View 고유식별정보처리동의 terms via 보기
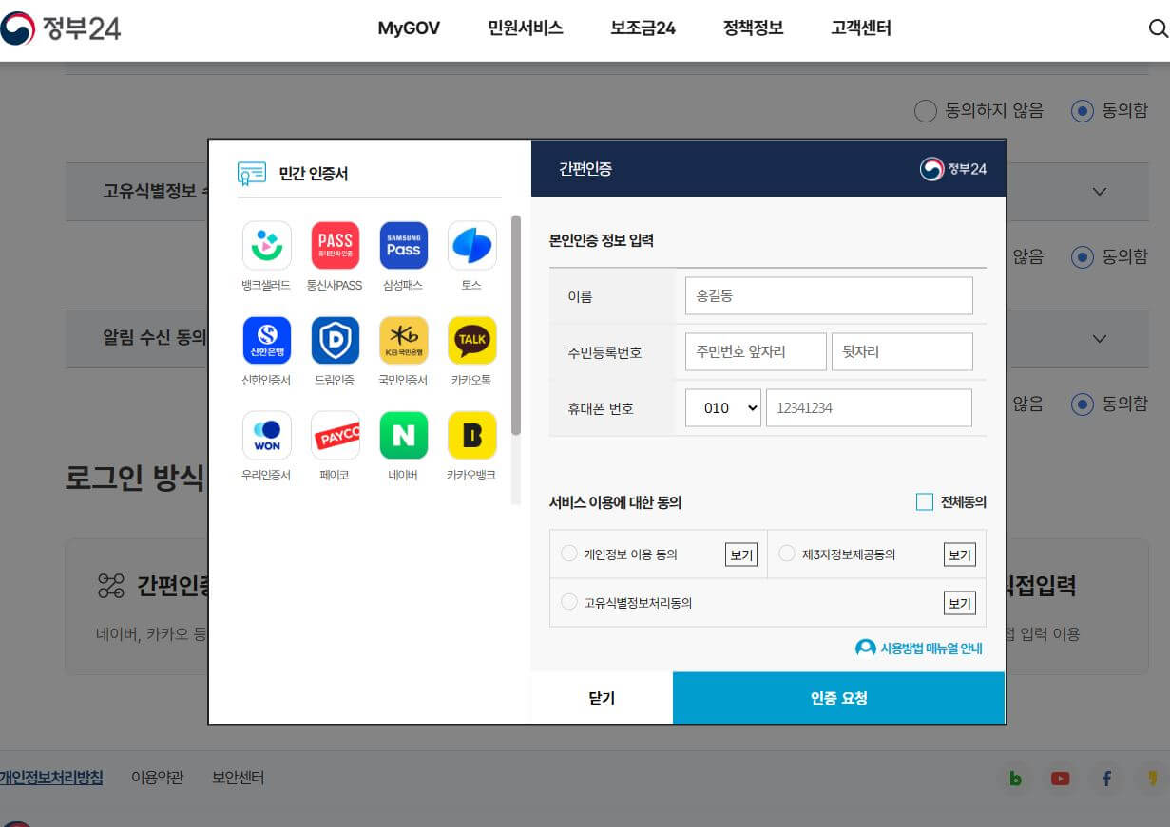 coord(960,603)
